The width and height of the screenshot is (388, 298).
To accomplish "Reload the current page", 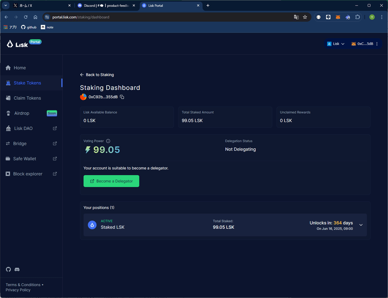I will click(26, 17).
